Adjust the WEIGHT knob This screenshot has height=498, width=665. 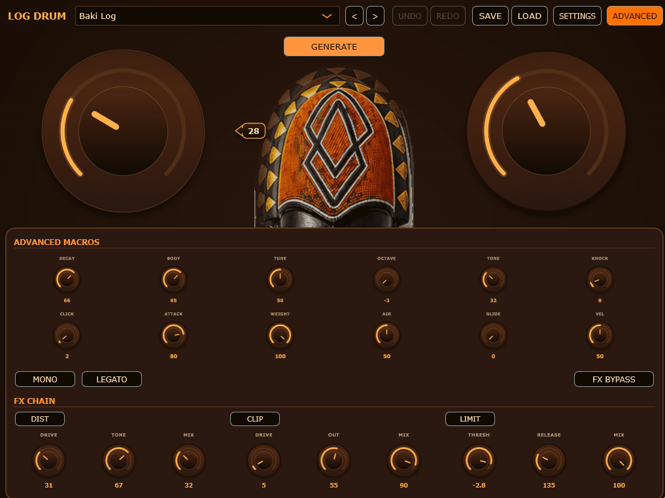pos(280,335)
